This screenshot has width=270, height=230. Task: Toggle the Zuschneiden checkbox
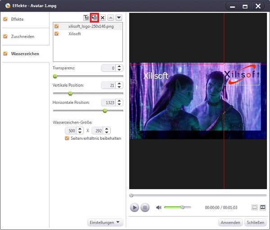pos(5,36)
